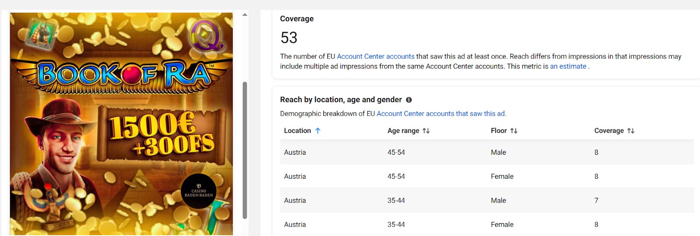Image resolution: width=700 pixels, height=236 pixels.
Task: Click the Coverage total value 53
Action: point(289,38)
